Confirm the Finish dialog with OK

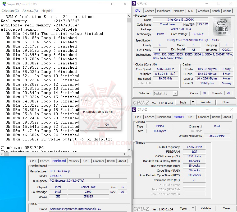point(107,125)
